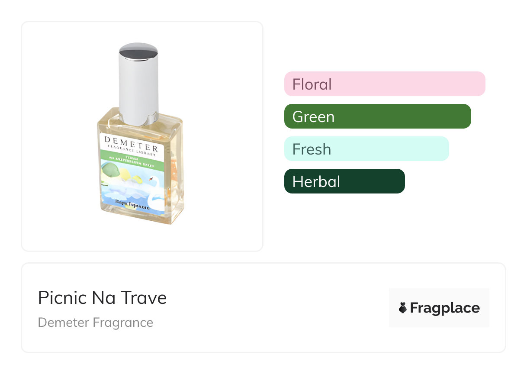Open the Picnic Na Trave fragrance title

102,298
